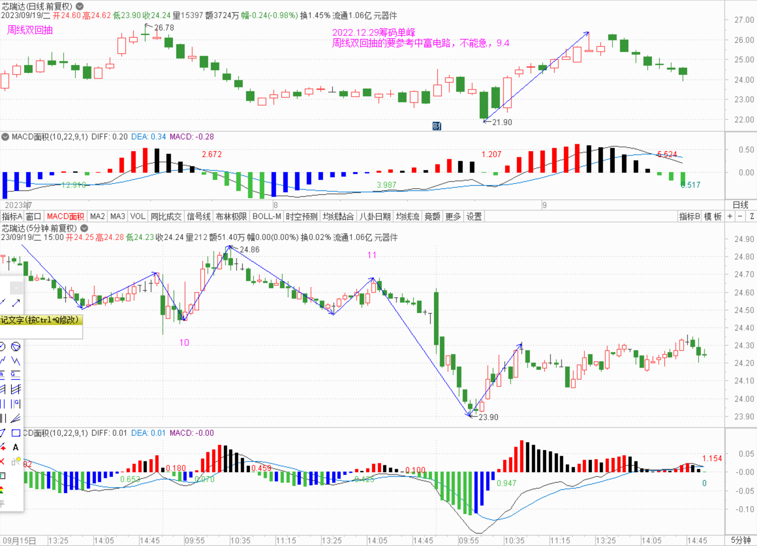Open the 日线 period selector
This screenshot has width=757, height=546.
pos(740,205)
